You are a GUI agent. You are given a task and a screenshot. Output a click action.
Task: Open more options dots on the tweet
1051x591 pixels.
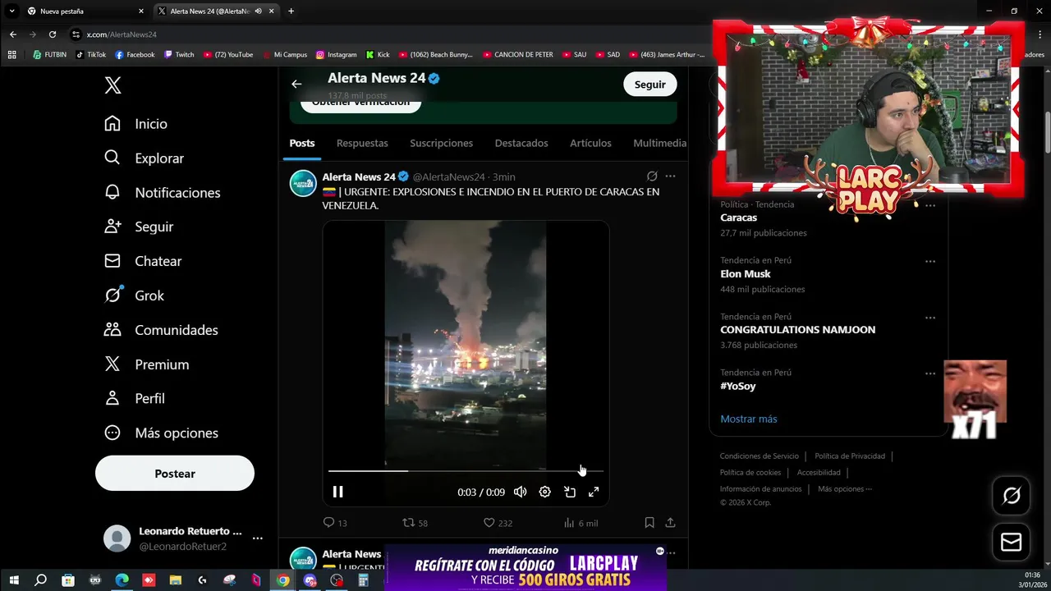coord(671,176)
